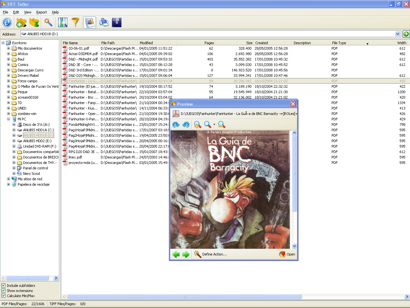Expand the ANUBIS HDD1A (C:) node
410x308 pixels.
[14, 130]
